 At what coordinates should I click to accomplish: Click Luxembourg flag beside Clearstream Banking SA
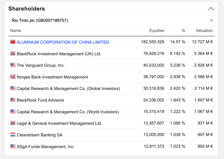13,135
